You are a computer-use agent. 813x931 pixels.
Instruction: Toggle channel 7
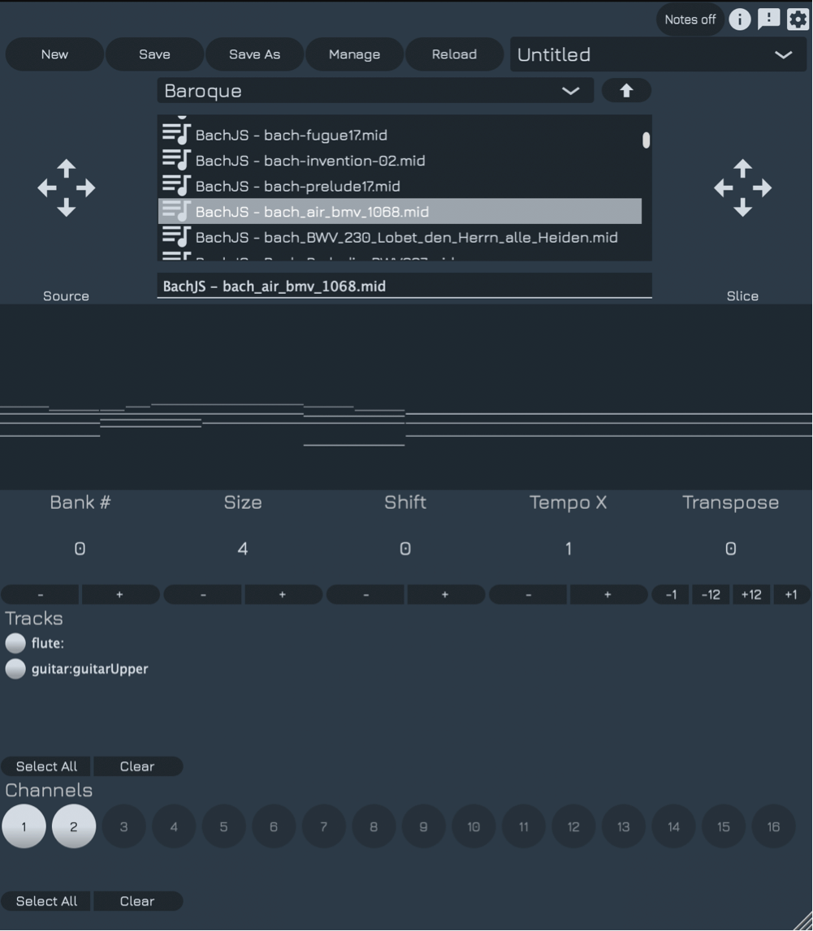coord(323,826)
